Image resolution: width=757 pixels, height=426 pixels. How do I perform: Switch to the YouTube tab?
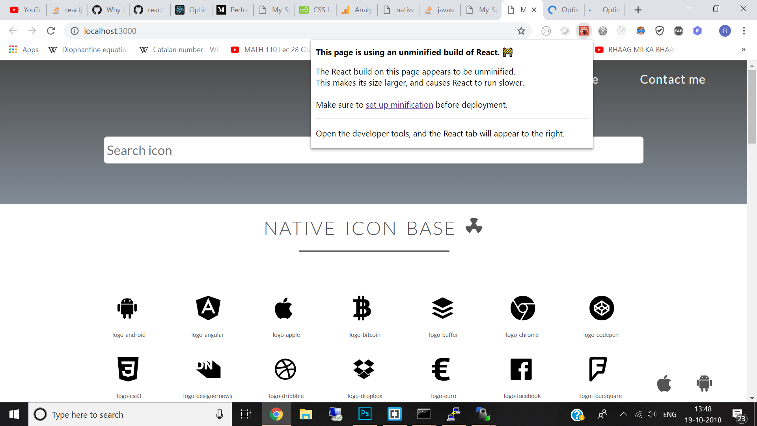tap(25, 9)
